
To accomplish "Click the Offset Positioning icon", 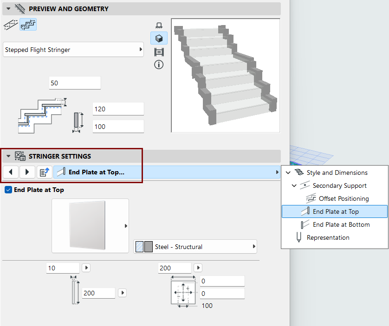I will [311, 198].
